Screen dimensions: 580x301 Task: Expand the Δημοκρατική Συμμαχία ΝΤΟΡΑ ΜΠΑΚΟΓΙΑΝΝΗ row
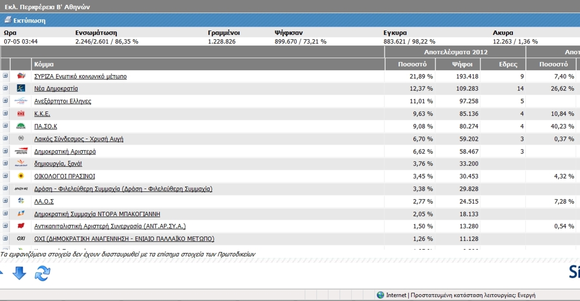click(5, 213)
